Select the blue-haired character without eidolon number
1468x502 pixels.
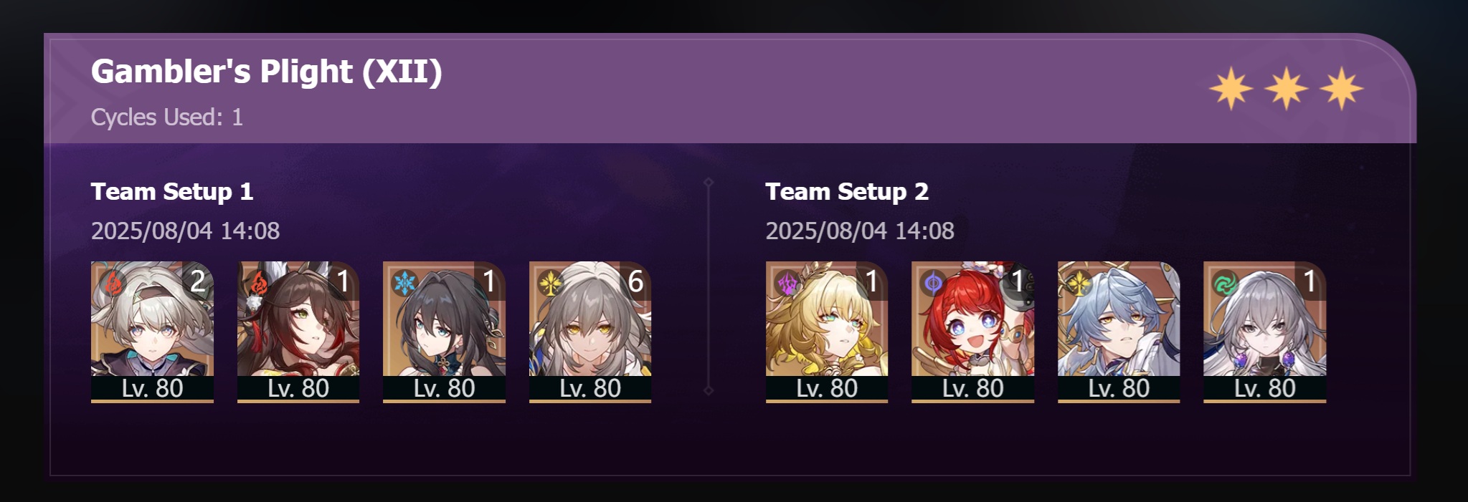[x=1119, y=332]
